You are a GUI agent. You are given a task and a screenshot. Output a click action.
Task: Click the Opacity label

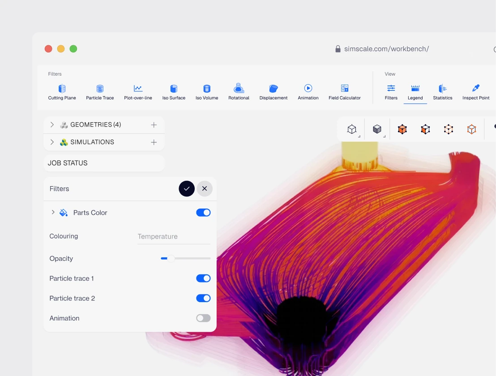61,259
